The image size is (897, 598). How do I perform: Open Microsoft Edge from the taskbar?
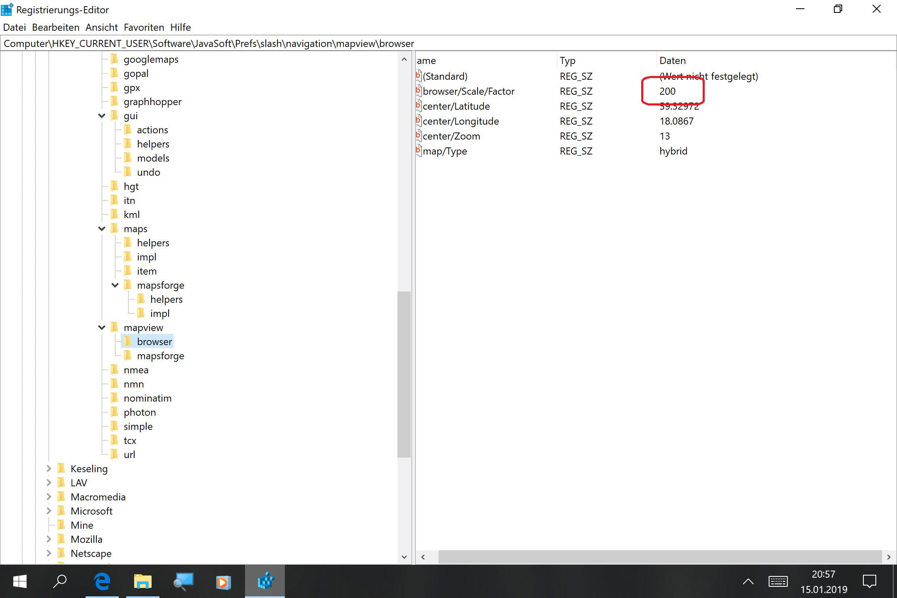coord(102,581)
